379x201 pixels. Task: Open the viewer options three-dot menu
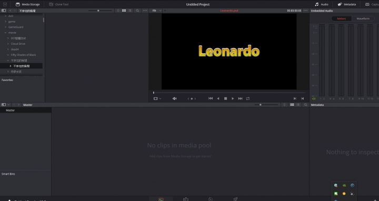click(x=306, y=11)
